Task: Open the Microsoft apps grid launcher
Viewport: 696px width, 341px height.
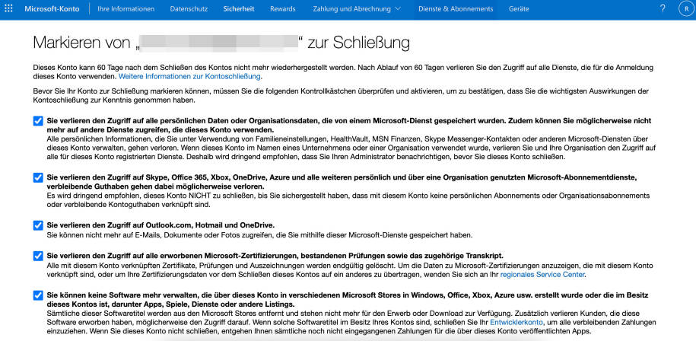Action: [x=8, y=8]
